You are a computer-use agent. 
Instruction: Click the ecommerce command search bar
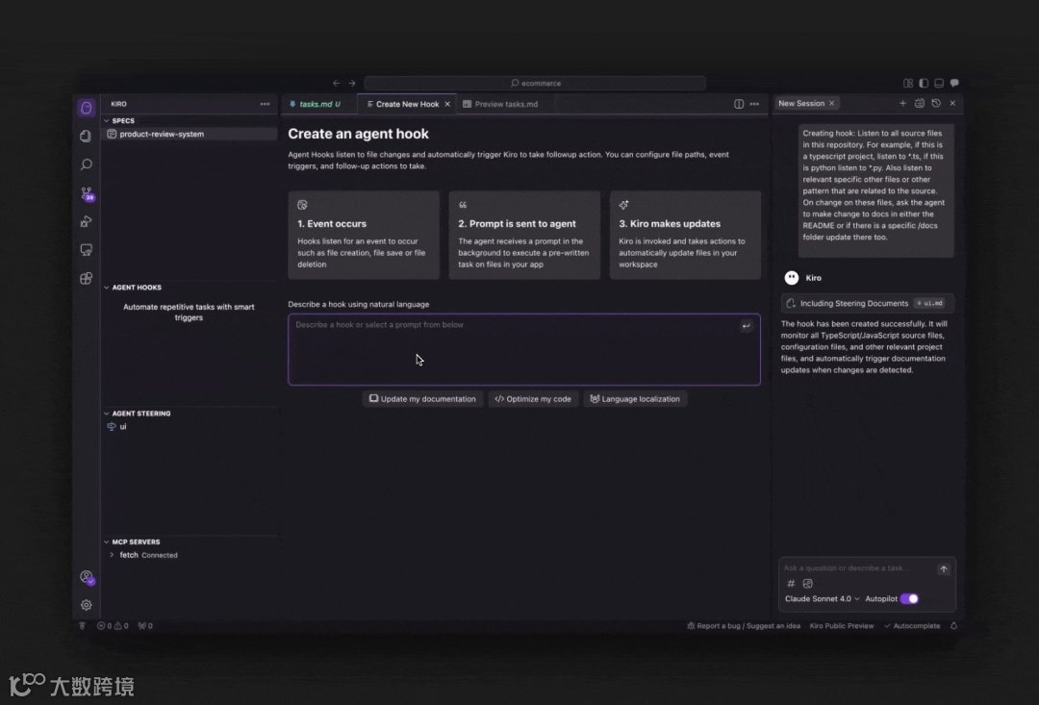pos(535,84)
